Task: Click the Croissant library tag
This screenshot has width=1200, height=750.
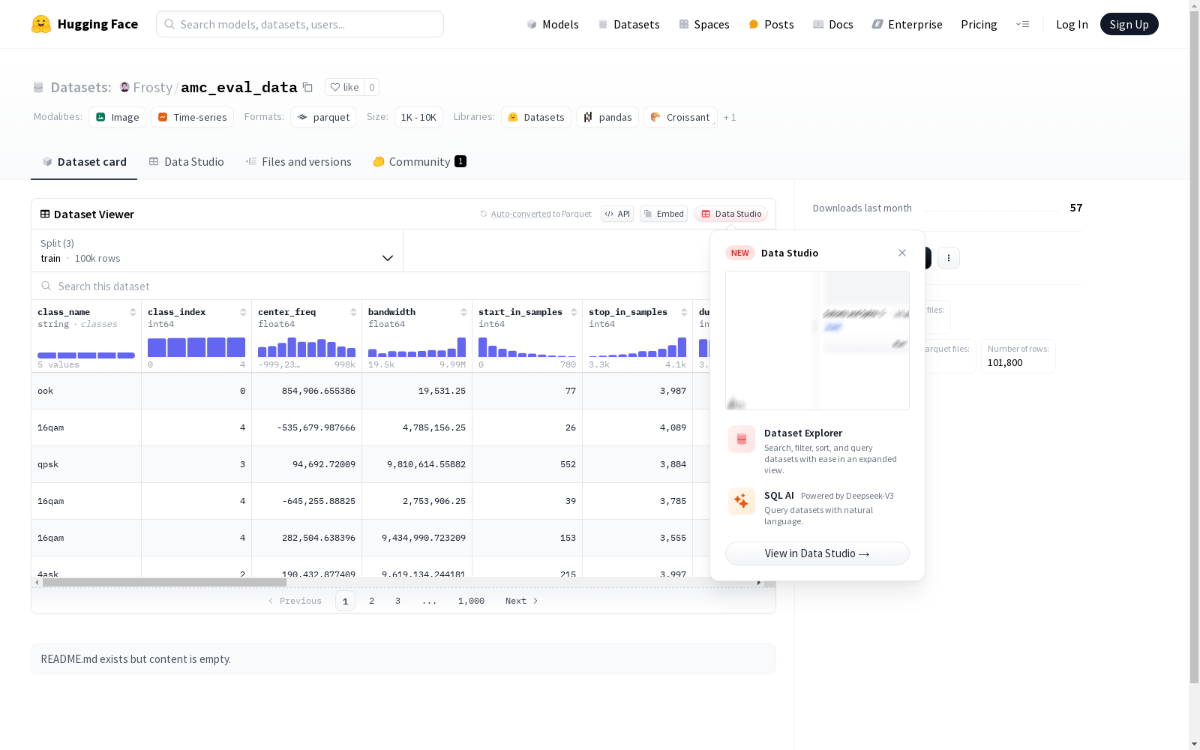Action: pos(680,117)
